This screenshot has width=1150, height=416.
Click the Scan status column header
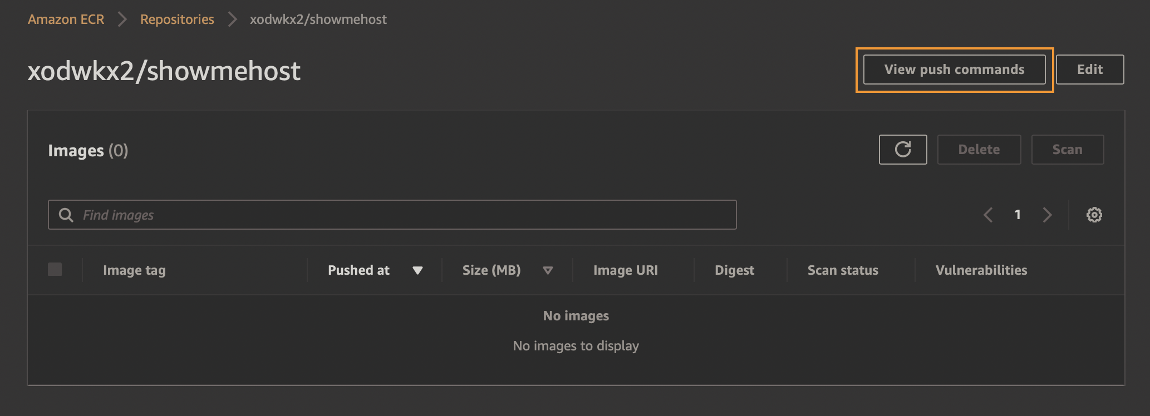[843, 270]
